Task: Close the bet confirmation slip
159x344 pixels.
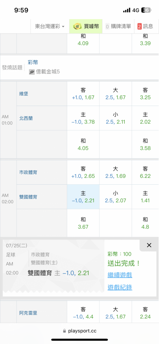Action: point(149,245)
